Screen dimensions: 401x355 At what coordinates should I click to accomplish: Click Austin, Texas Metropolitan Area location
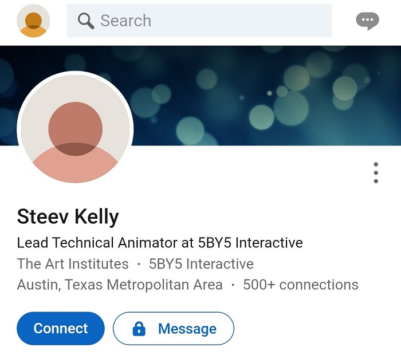pos(120,285)
